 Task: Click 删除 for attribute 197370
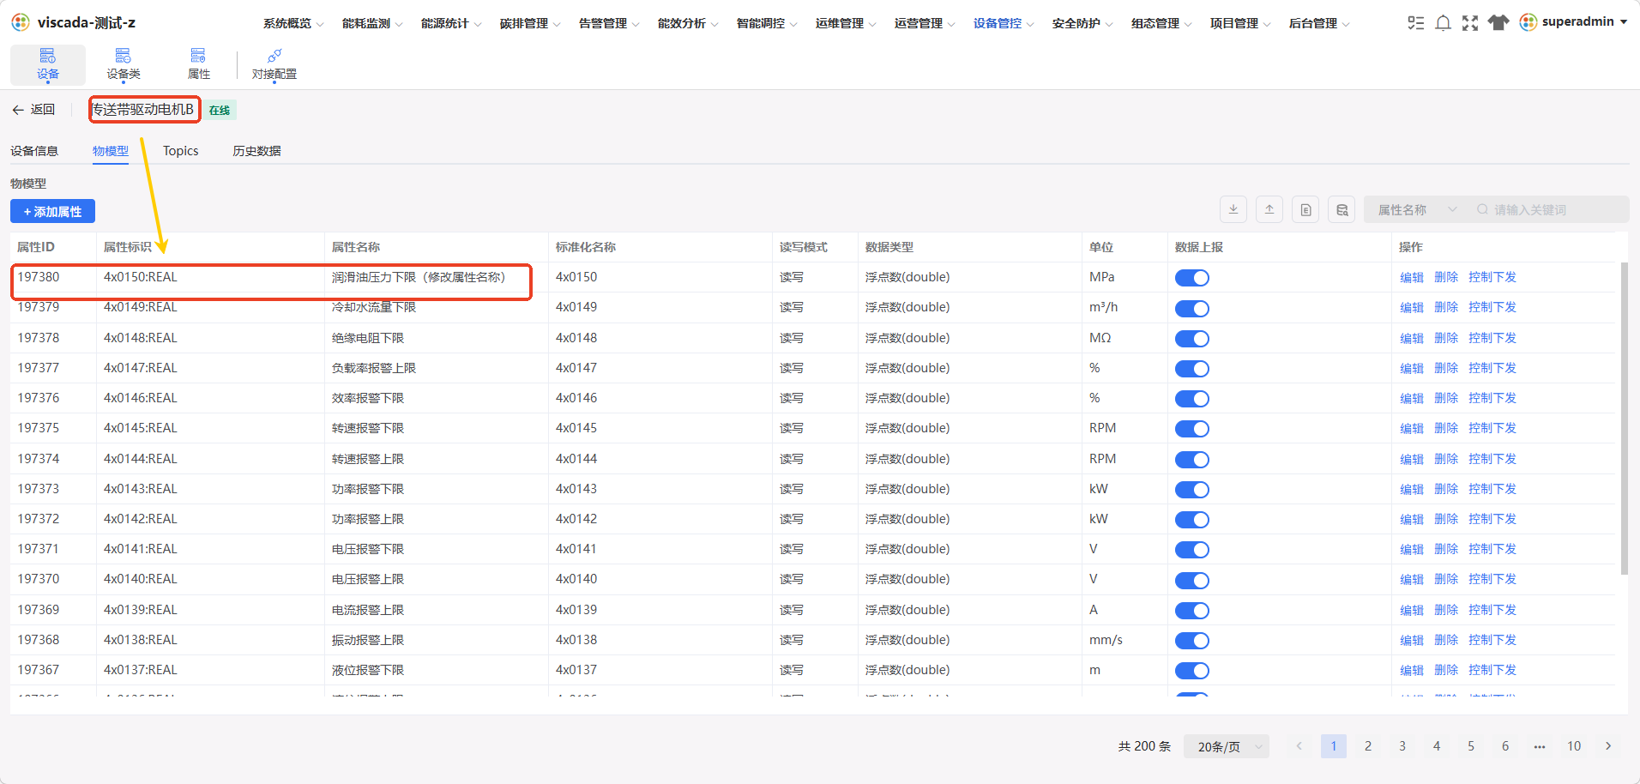[x=1445, y=579]
